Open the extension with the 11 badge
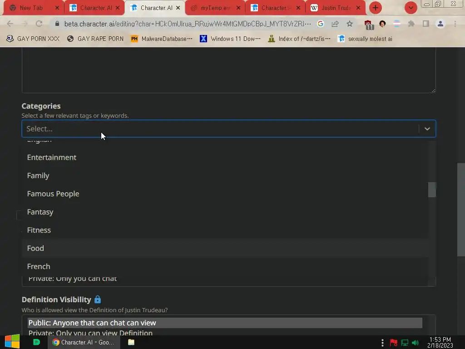 point(369,25)
